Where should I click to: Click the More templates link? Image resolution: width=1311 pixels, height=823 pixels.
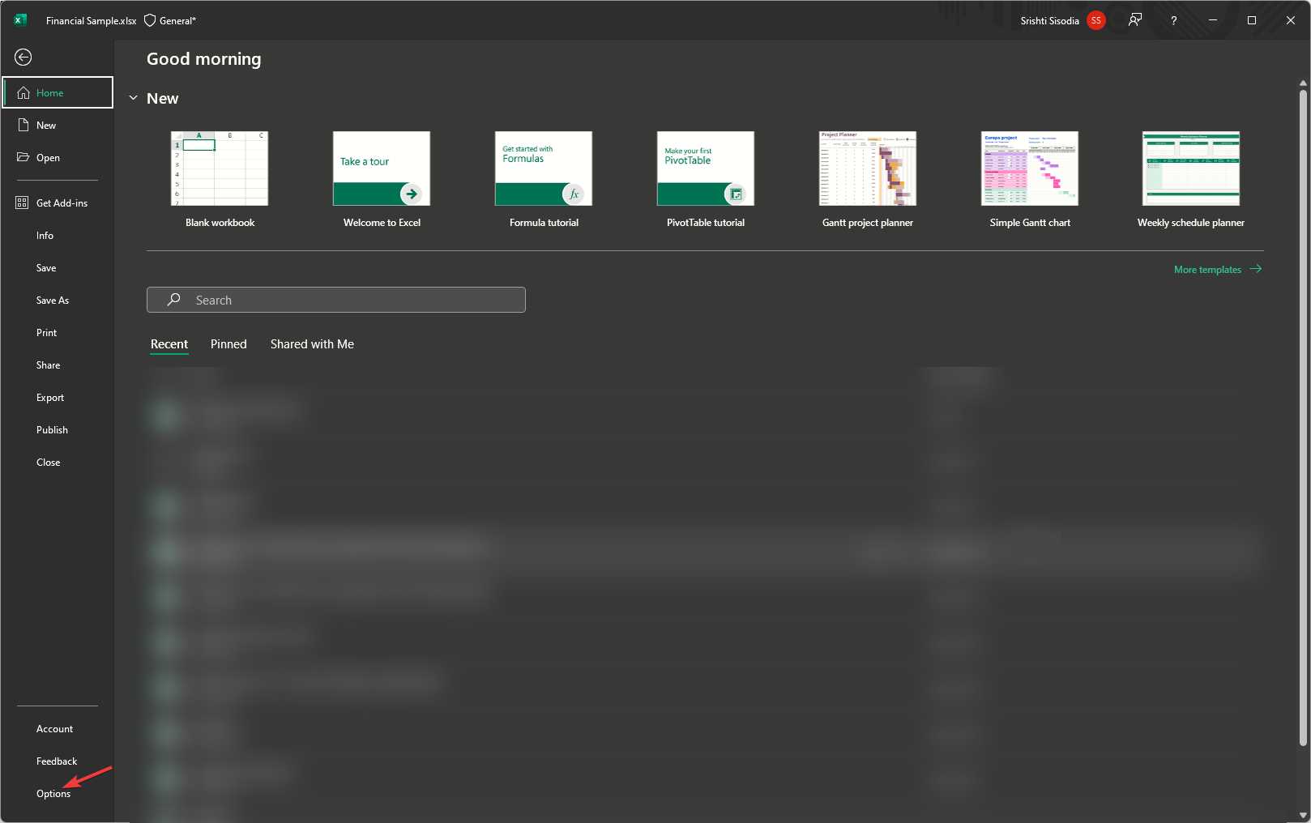[1218, 269]
